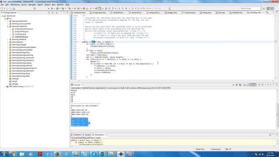This screenshot has width=279, height=157.
Task: Click the green Run button in toolbar
Action: coord(57,8)
